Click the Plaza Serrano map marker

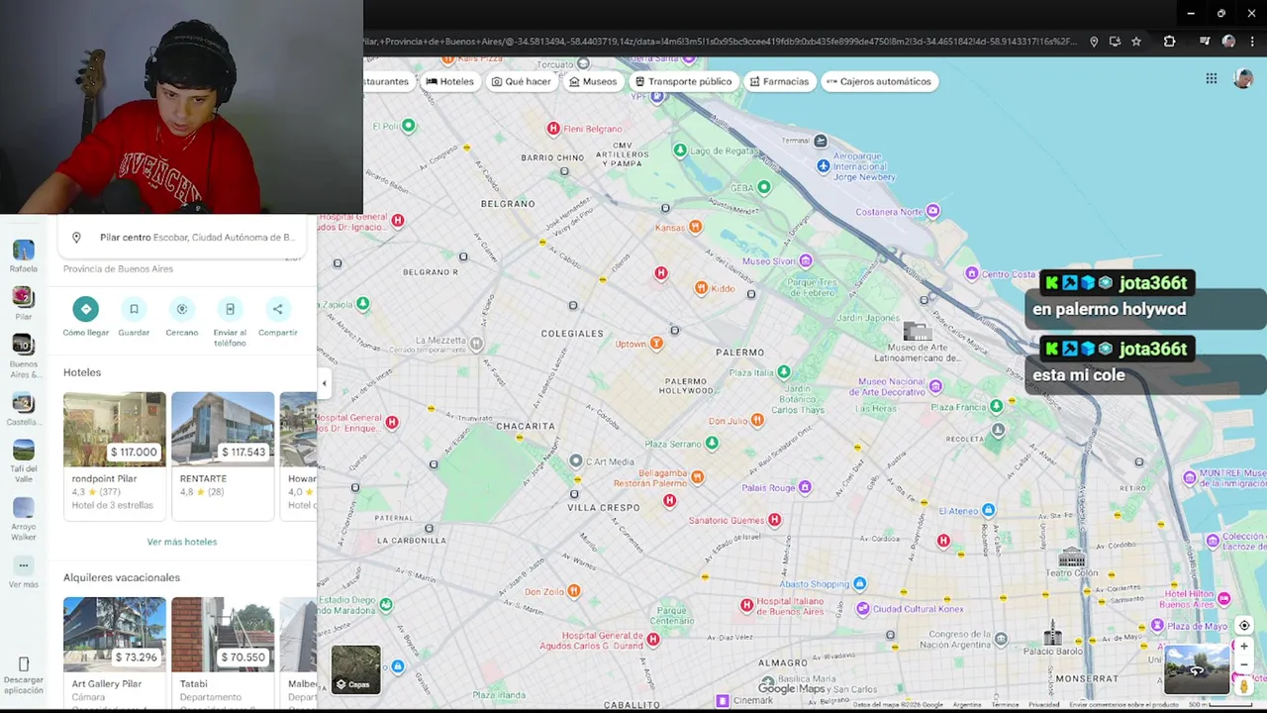[x=712, y=444]
